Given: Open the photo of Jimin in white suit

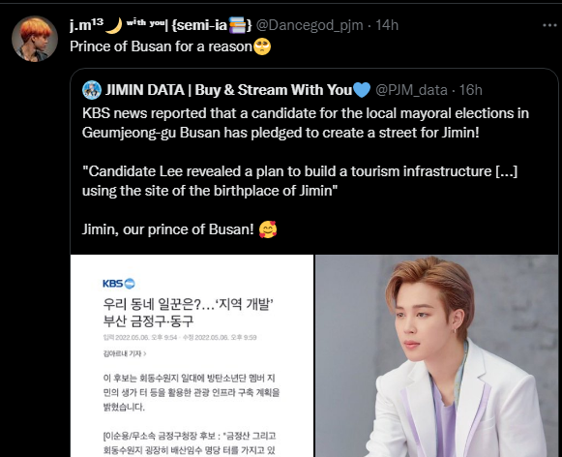Looking at the screenshot, I should tap(436, 355).
